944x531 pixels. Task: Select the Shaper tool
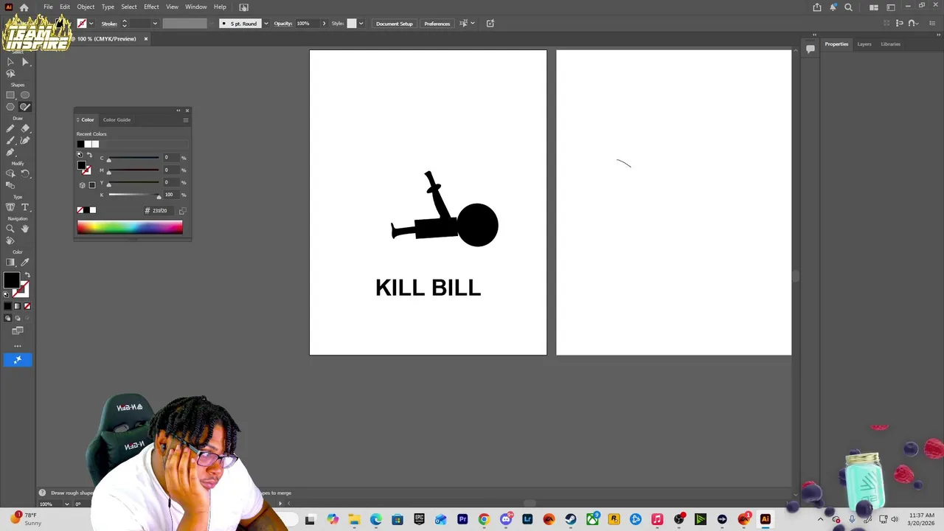tap(25, 107)
